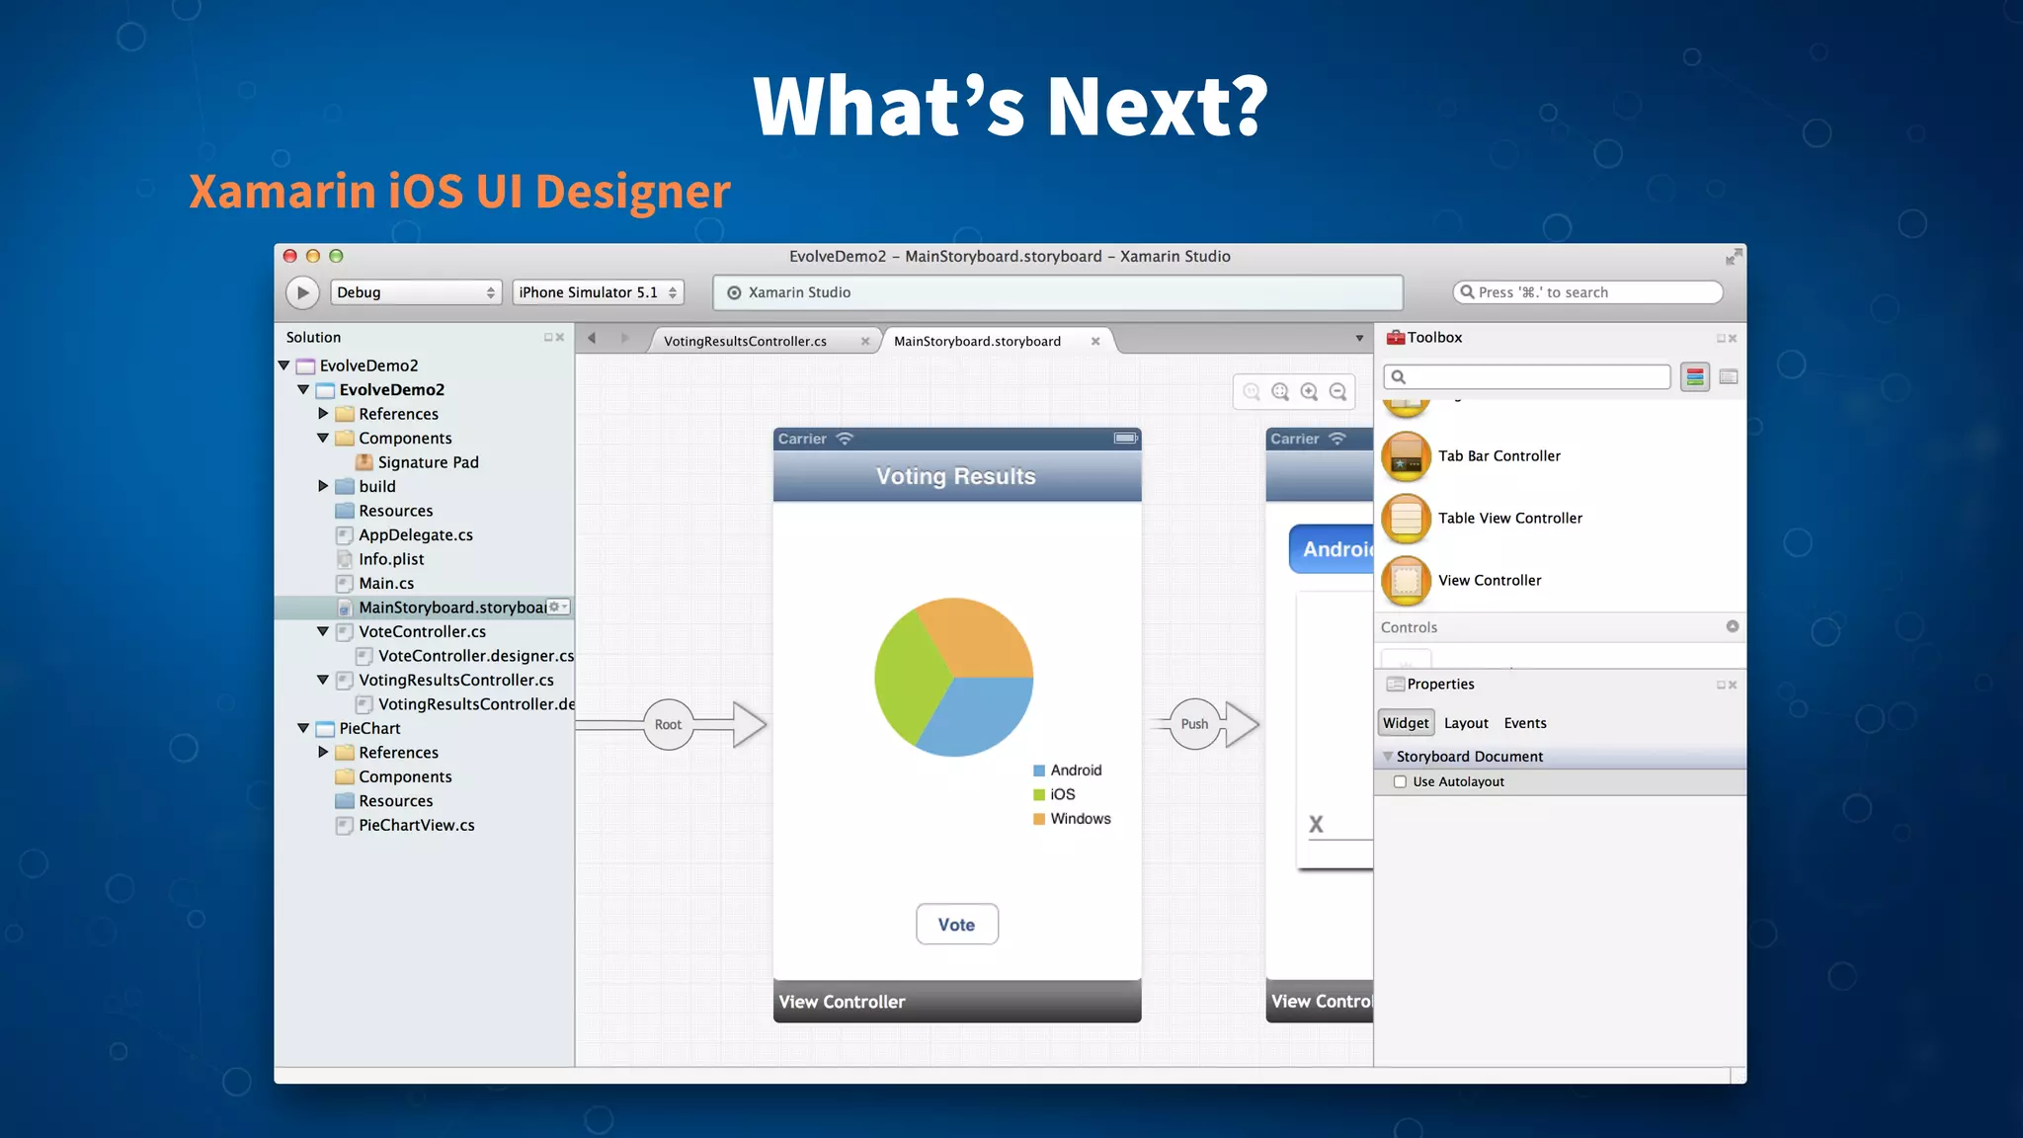2023x1138 pixels.
Task: Switch to the Widget properties tab
Action: (1406, 723)
